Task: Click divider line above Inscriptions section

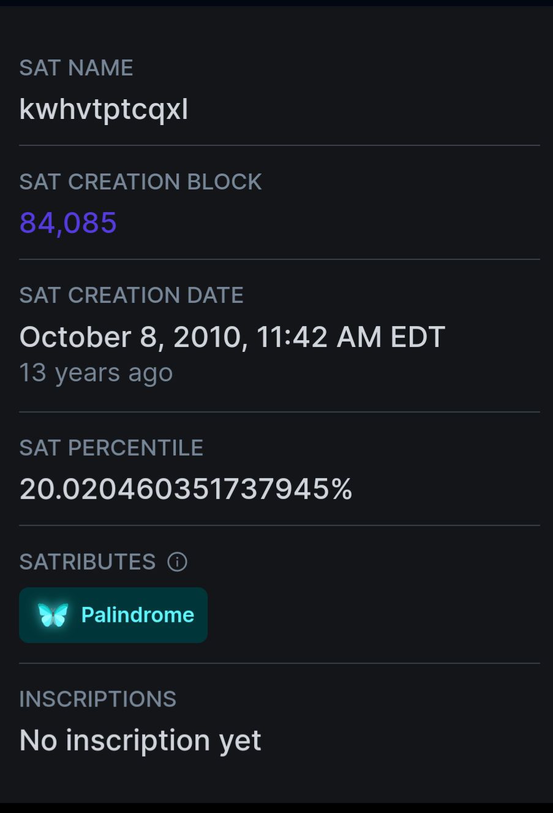Action: (279, 663)
